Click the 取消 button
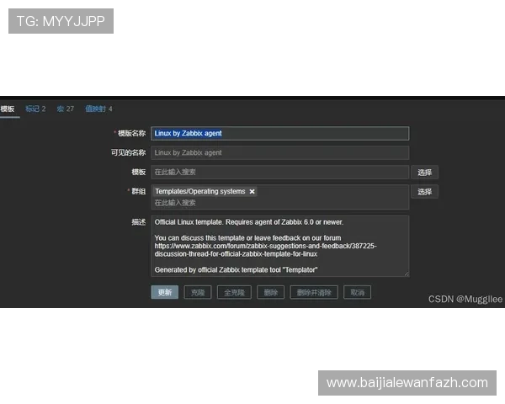 click(357, 293)
